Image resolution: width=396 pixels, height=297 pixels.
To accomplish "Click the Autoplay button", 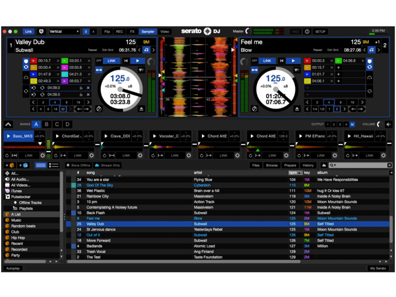I will pos(13,268).
